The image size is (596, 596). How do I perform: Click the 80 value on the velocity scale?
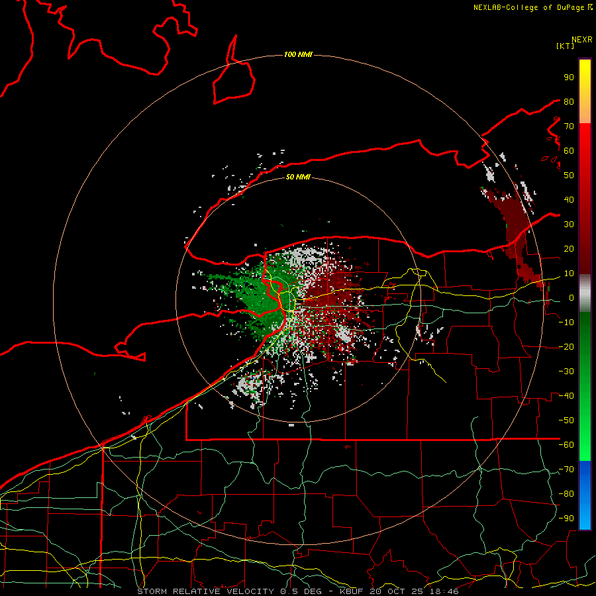click(x=569, y=101)
